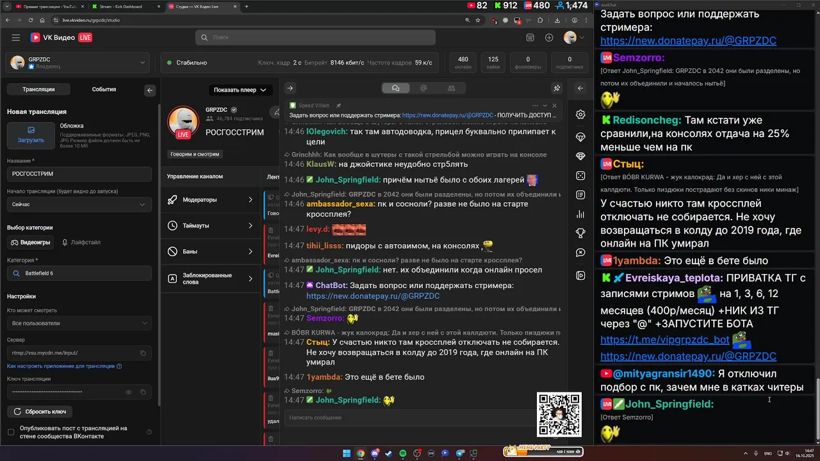Open t.me/vipgrpzdc_bot link in AxelChat
820x461 pixels.
665,340
